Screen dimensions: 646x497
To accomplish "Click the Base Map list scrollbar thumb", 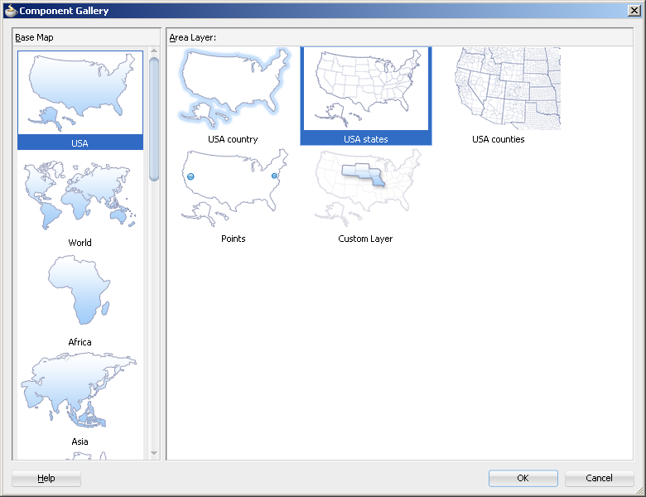I will point(154,119).
